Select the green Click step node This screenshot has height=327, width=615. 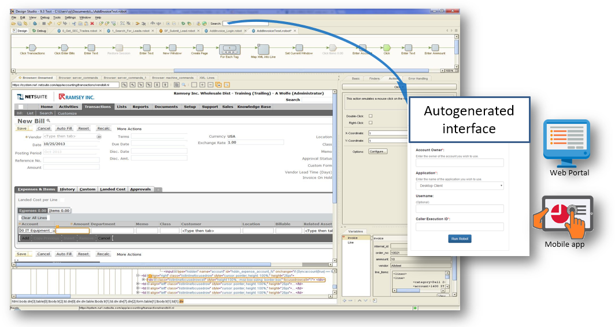click(x=387, y=48)
